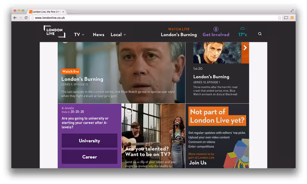Open More reasons to be part link
The width and height of the screenshot is (307, 184).
[201, 156]
